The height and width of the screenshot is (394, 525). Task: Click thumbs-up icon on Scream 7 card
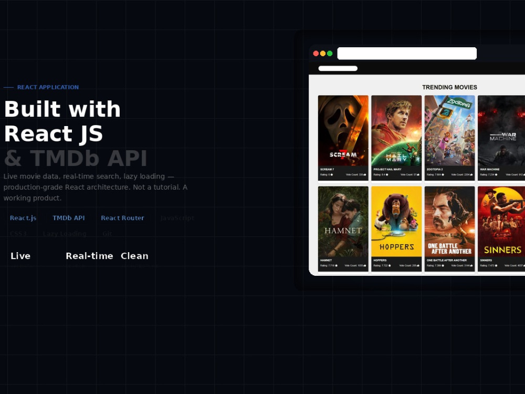[365, 174]
